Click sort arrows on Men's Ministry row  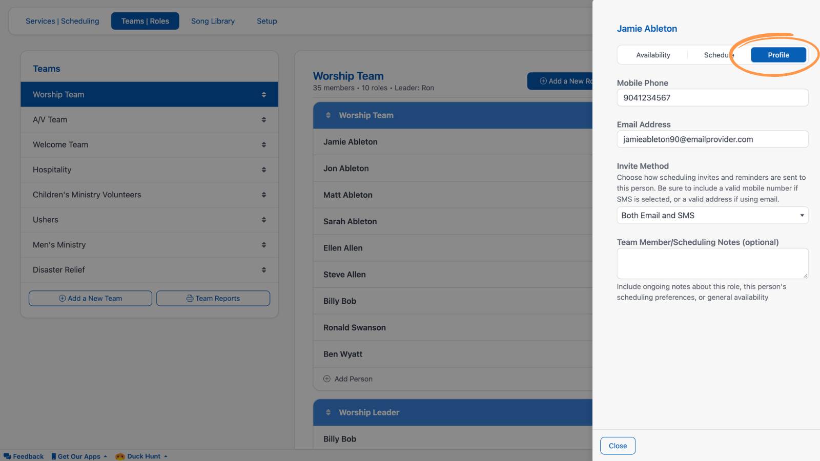263,245
